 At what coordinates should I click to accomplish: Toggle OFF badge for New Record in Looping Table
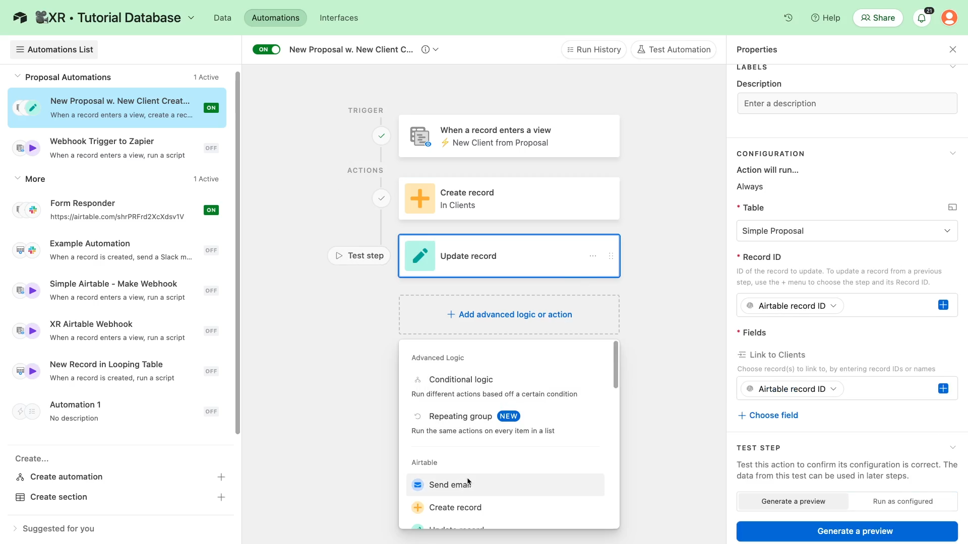click(211, 371)
